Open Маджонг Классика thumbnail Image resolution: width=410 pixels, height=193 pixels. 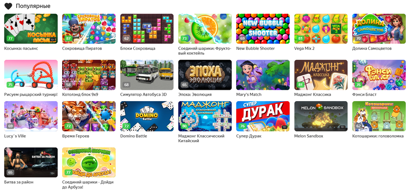click(321, 75)
